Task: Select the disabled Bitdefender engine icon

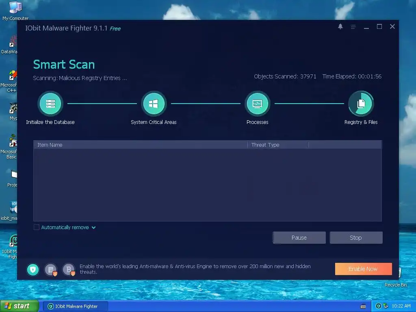Action: [x=69, y=270]
